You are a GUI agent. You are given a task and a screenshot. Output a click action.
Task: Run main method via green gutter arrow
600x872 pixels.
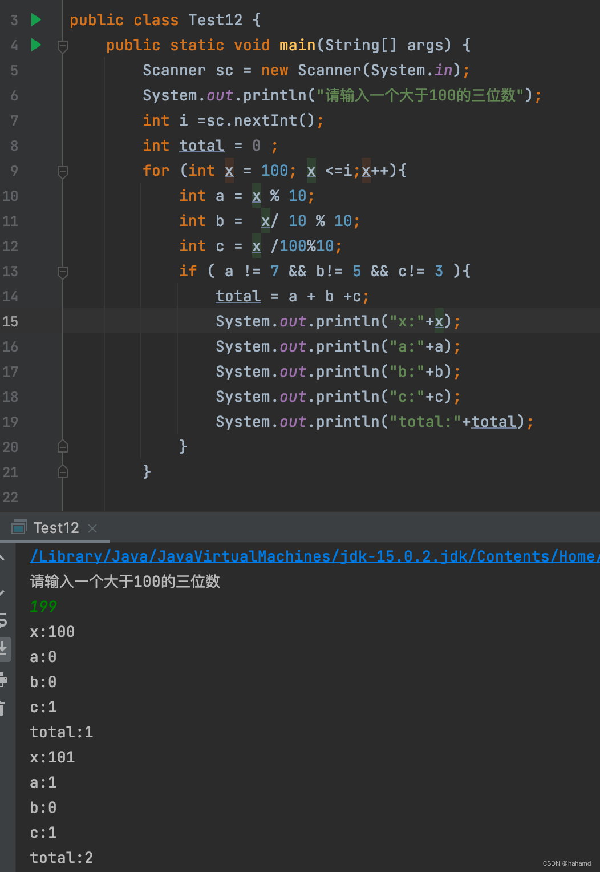[x=35, y=45]
